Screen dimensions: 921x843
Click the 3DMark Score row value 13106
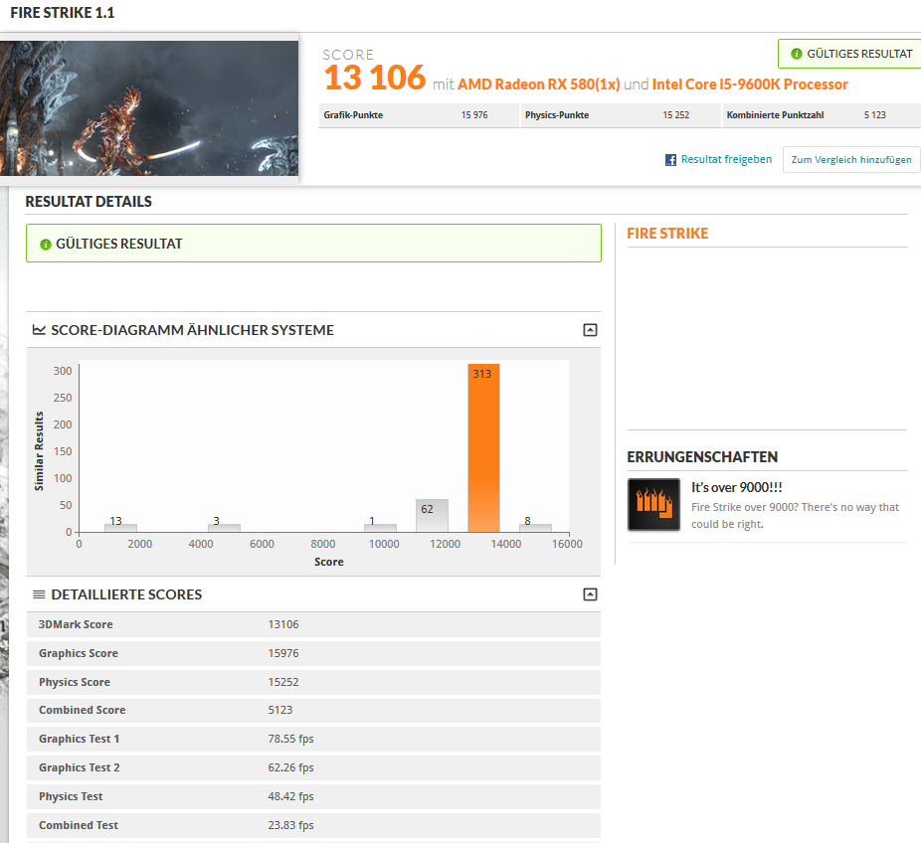coord(283,624)
